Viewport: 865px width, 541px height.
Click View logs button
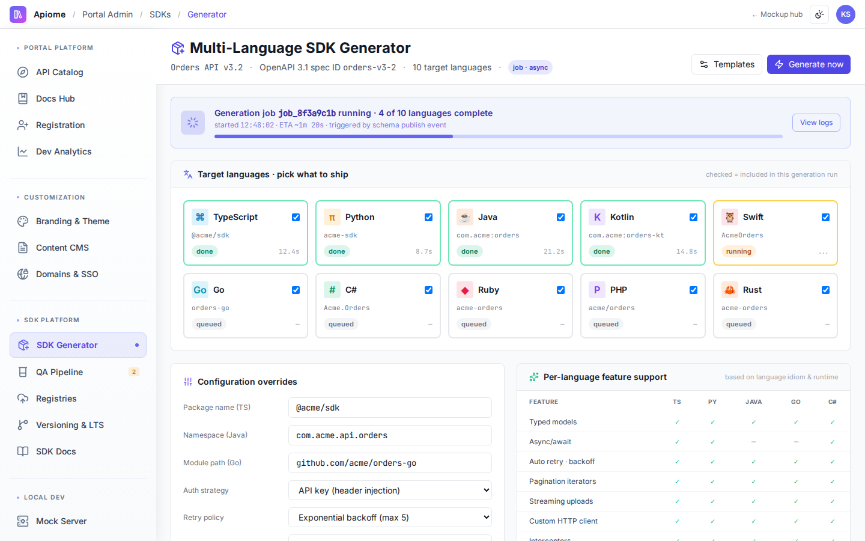[x=816, y=123]
